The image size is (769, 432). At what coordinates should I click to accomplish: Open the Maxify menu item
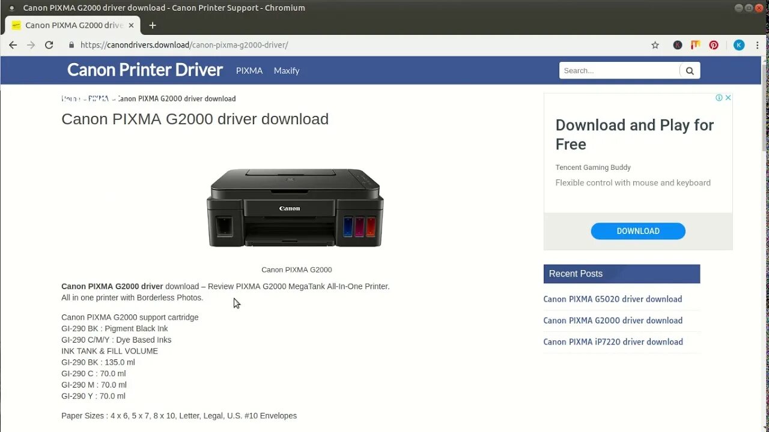coord(287,71)
